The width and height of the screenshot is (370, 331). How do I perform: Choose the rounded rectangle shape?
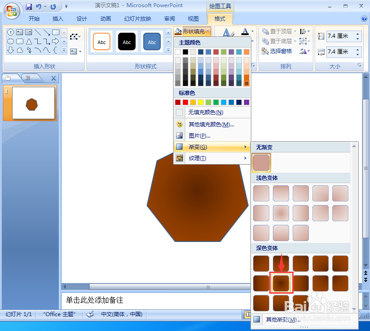(20, 41)
